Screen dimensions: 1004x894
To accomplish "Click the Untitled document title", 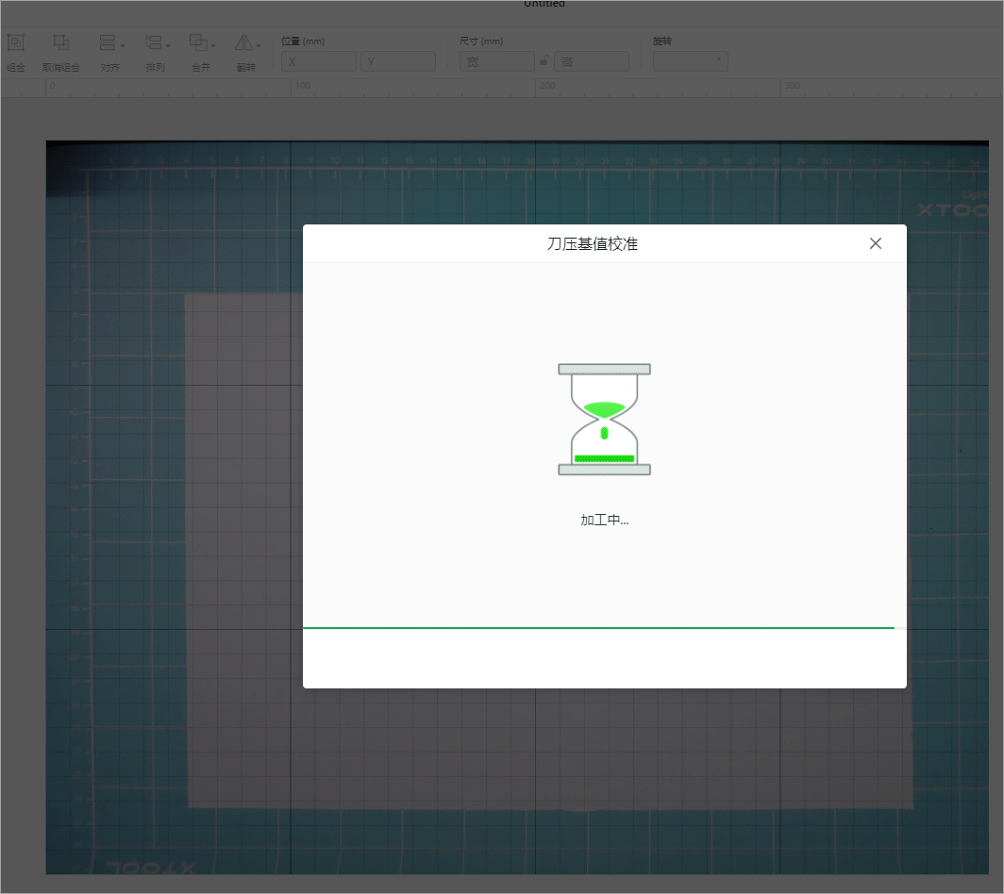I will tap(544, 4).
